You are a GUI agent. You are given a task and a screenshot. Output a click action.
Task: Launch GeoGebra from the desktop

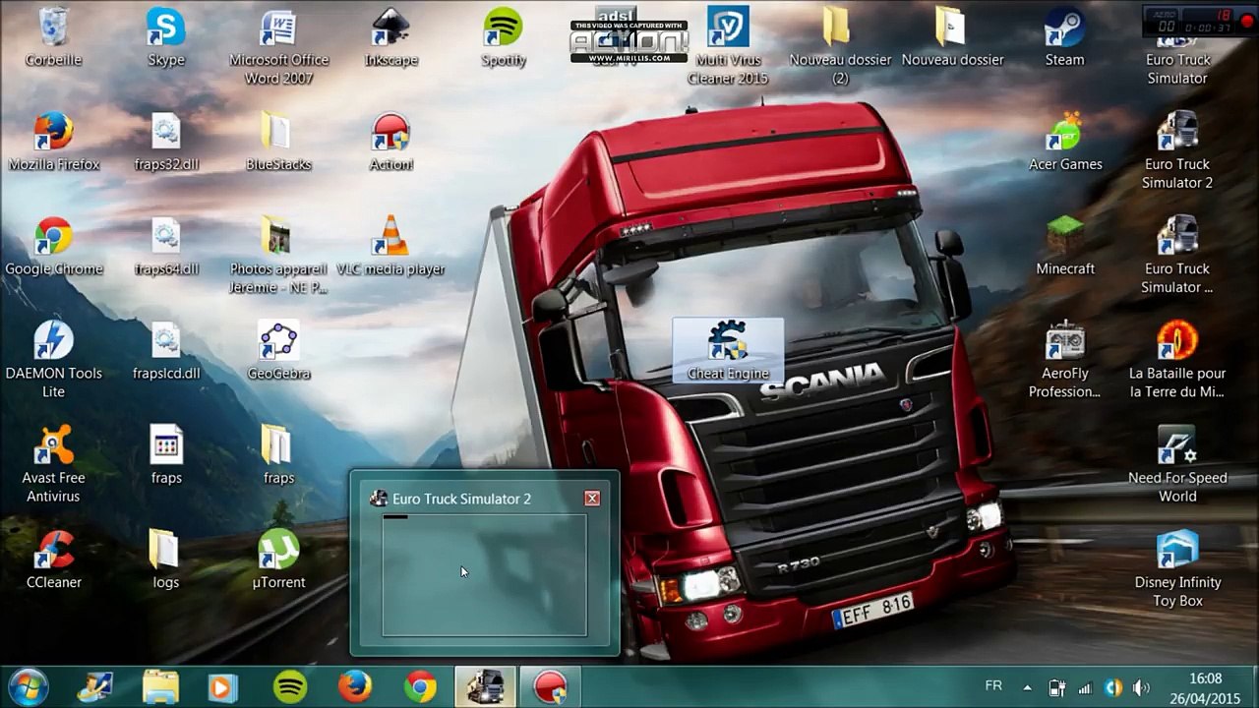278,350
